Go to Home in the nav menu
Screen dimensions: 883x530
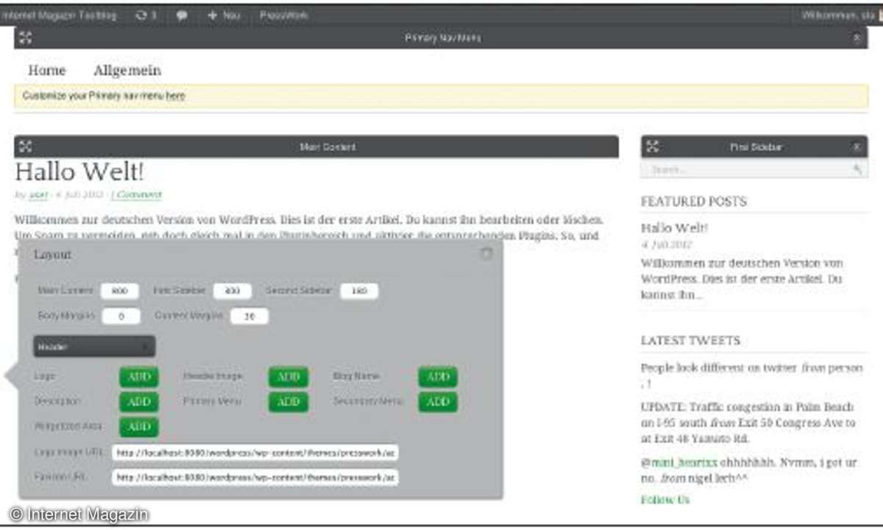point(47,71)
